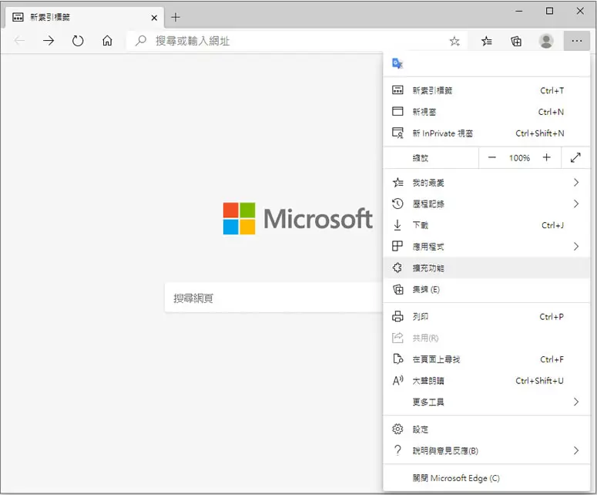Screen dimensions: 597x495
Task: Select 擴充功能 menu item
Action: 486,268
